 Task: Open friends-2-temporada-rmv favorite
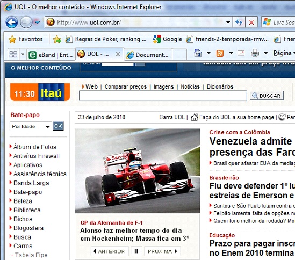click(x=227, y=39)
